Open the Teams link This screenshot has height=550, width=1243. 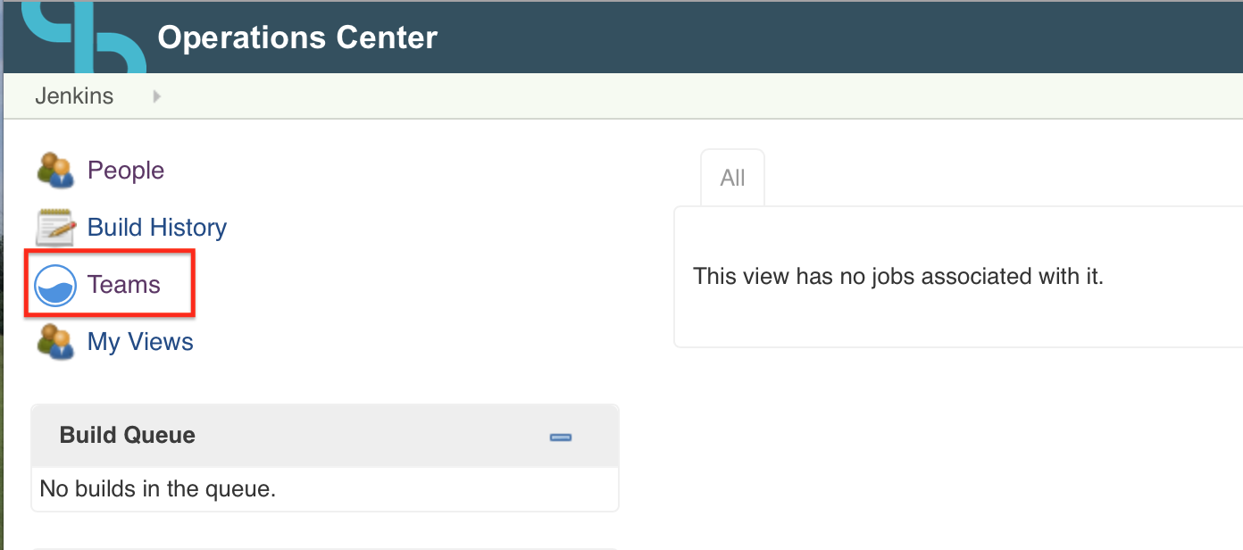pyautogui.click(x=124, y=285)
